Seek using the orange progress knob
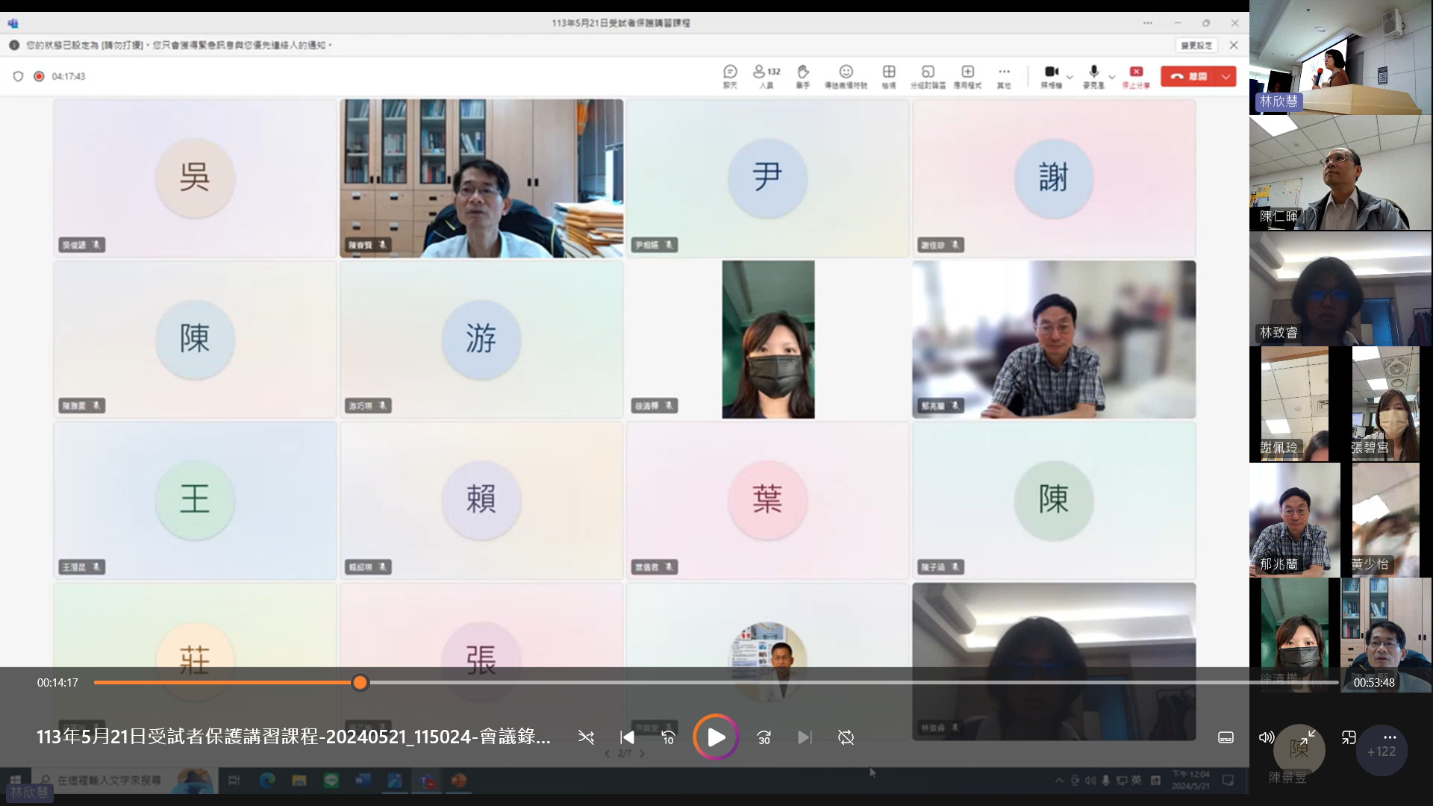The image size is (1433, 806). coord(360,682)
